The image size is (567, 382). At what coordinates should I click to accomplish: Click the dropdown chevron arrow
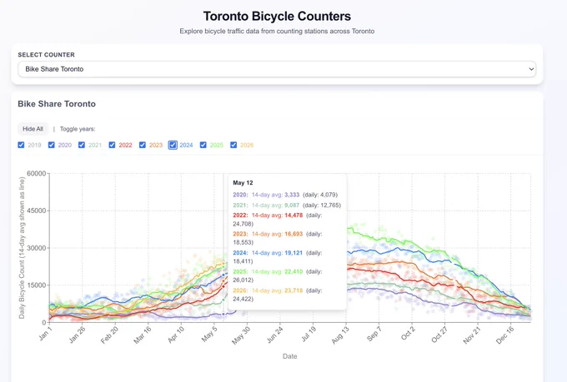[x=531, y=69]
